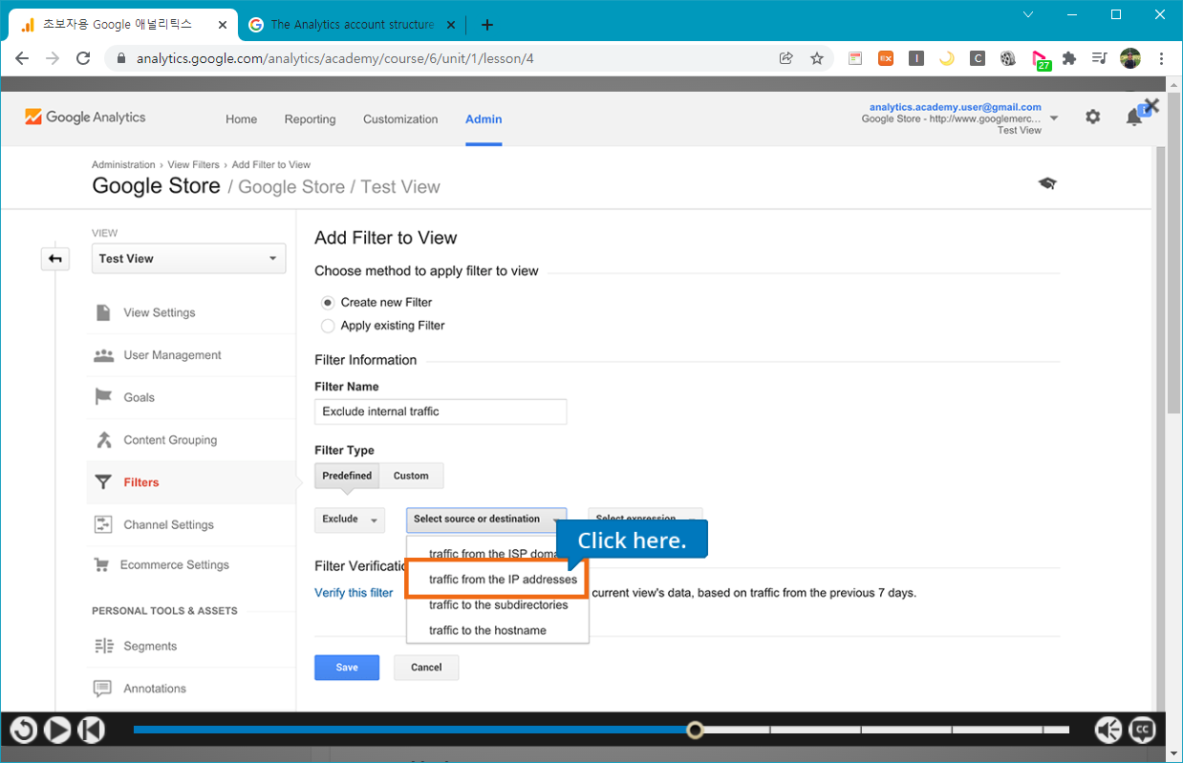Go to the Customization tab
The width and height of the screenshot is (1183, 763).
tap(400, 119)
